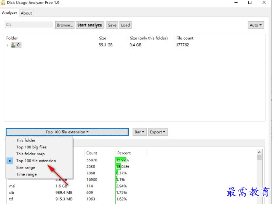Image resolution: width=273 pixels, height=204 pixels.
Task: Open the Export dropdown
Action: (x=158, y=132)
